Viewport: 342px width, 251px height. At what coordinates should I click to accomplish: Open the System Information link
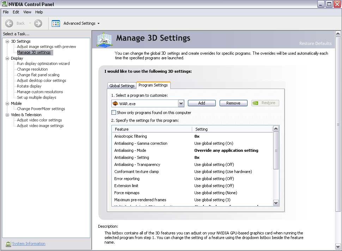coord(29,244)
